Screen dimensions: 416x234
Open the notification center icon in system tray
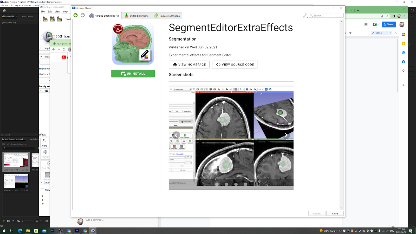(411, 231)
